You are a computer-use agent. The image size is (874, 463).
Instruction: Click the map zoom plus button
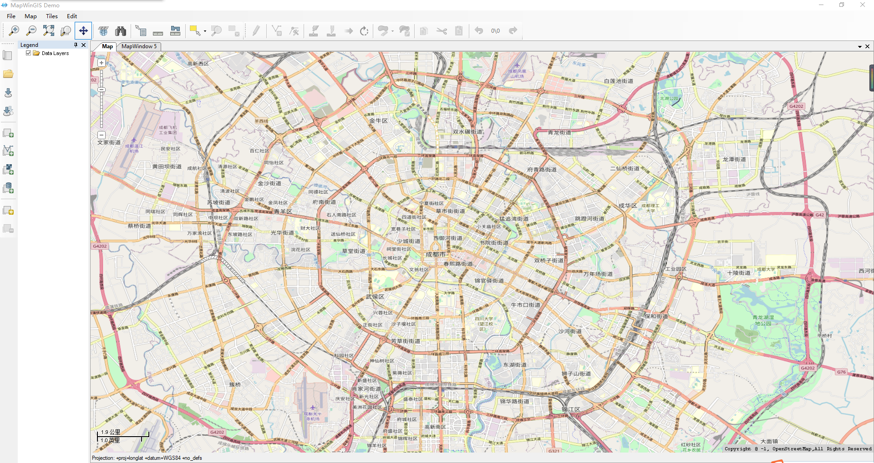[102, 63]
